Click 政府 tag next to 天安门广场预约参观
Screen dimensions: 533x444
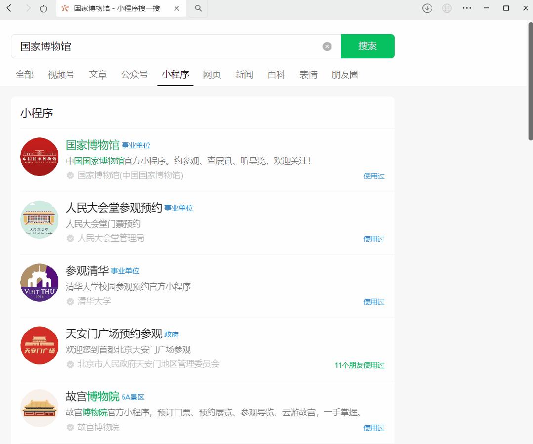171,334
